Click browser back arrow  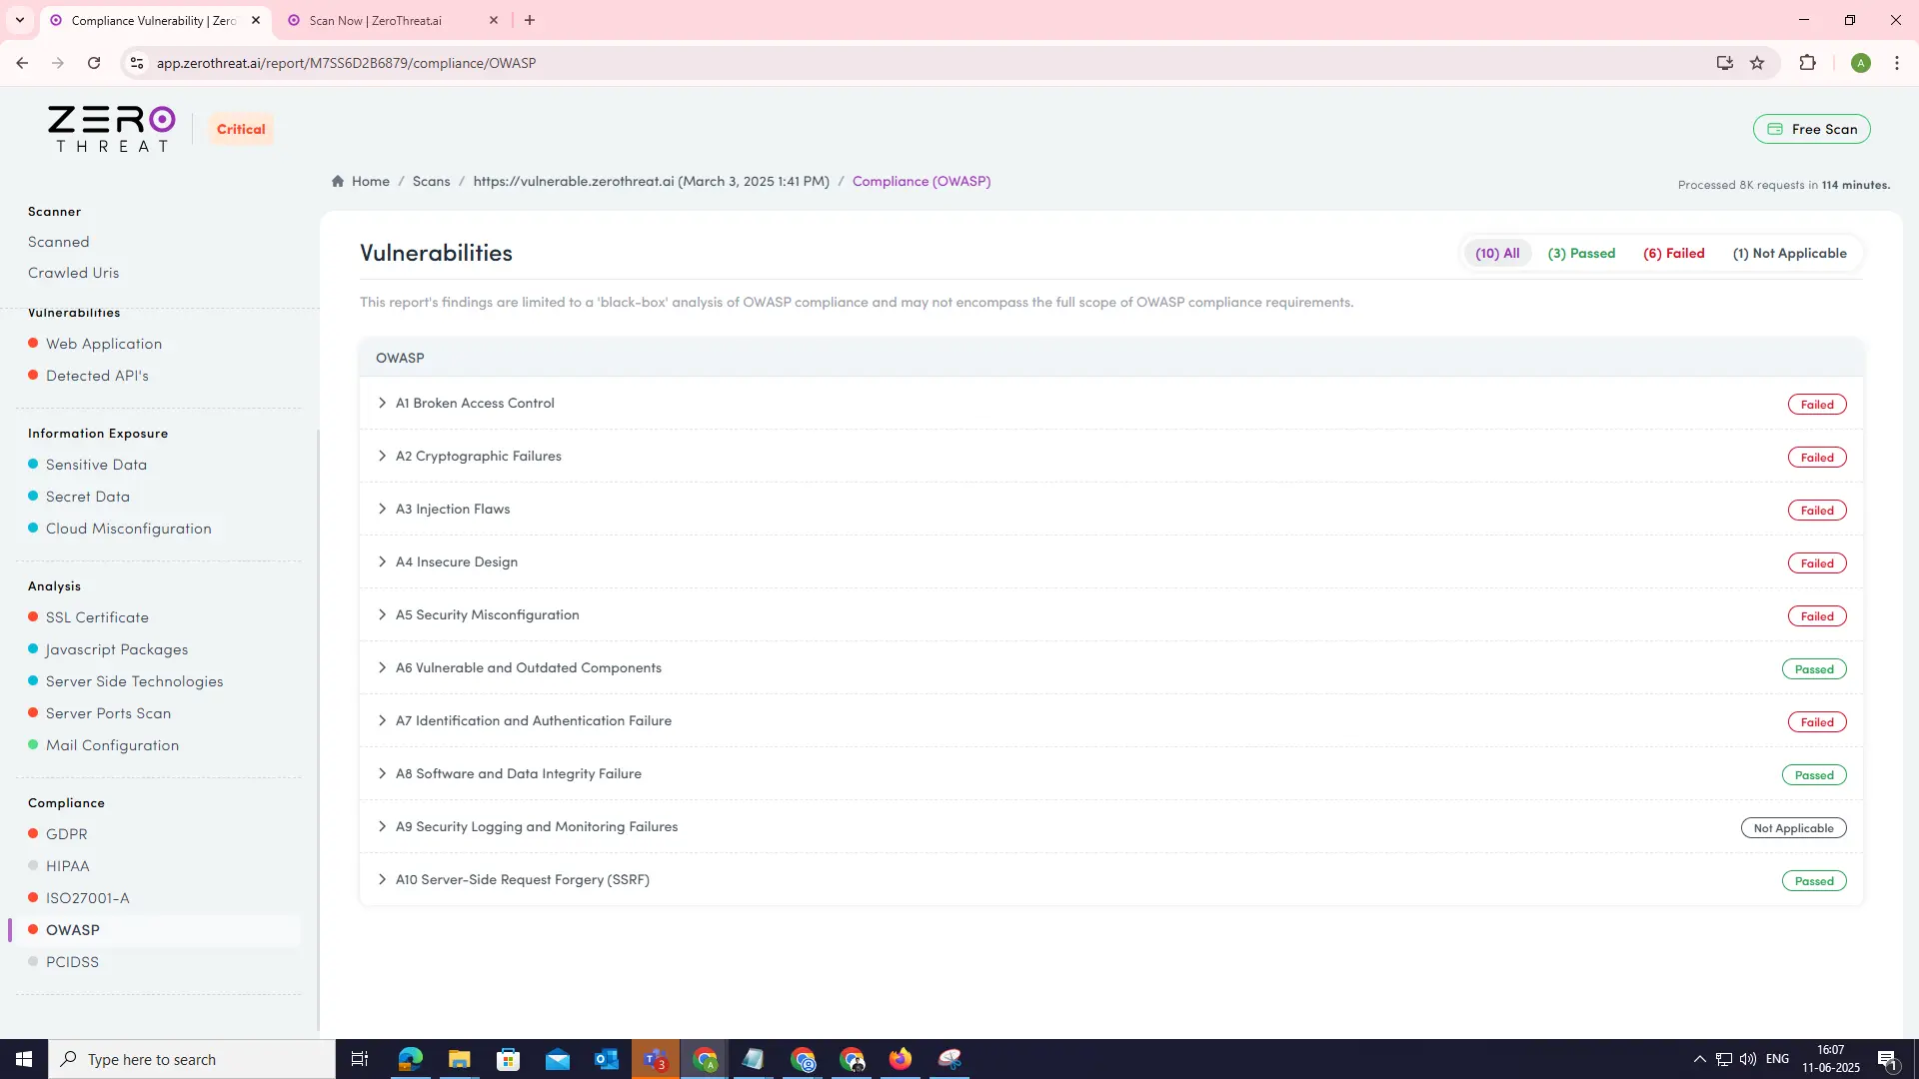22,63
